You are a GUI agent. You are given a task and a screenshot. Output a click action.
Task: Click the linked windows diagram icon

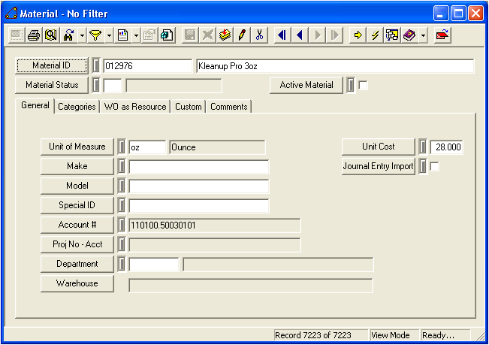tap(392, 35)
